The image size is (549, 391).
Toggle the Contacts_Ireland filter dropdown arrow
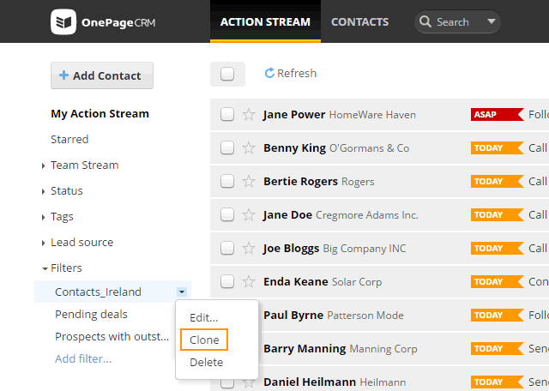tap(182, 292)
